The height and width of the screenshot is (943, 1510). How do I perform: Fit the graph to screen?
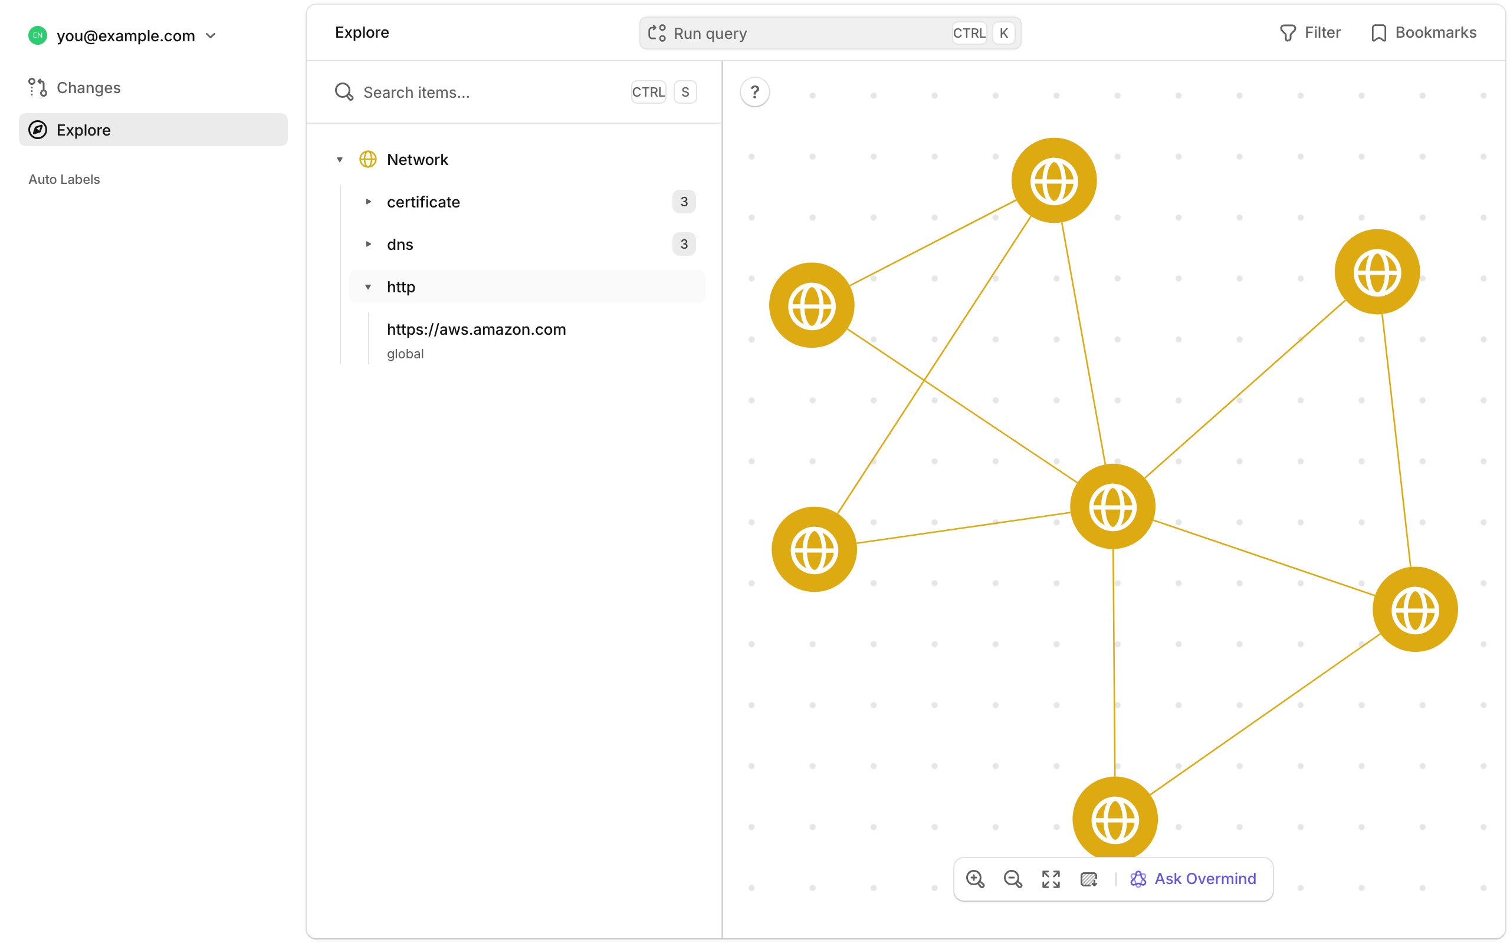pos(1050,879)
